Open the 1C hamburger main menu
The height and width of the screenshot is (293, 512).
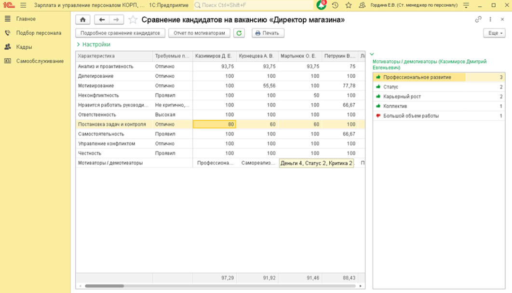[23, 5]
